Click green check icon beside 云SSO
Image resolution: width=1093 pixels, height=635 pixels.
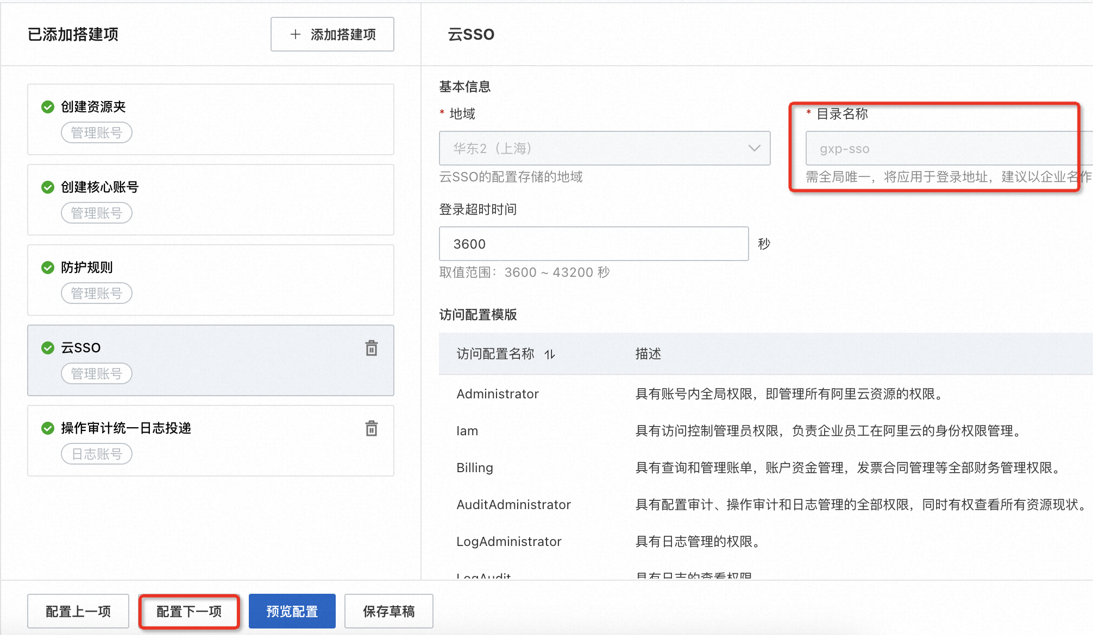point(48,348)
